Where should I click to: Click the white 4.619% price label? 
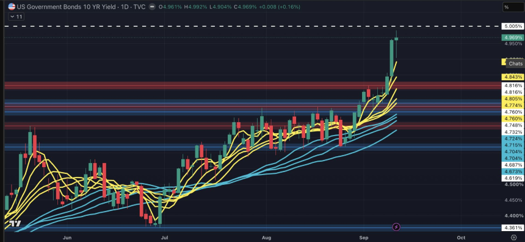(x=513, y=178)
